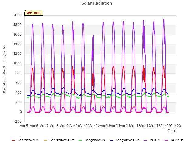Click the 1600 y-axis tick label
The image size is (194, 146).
point(18,34)
